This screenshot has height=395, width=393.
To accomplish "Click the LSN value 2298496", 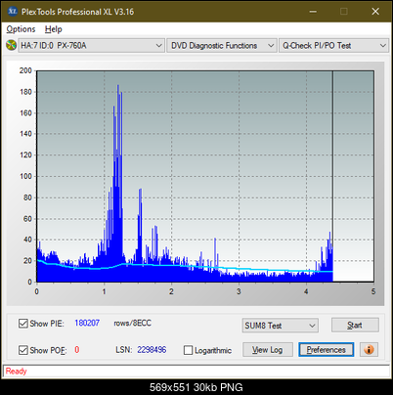I will coord(152,350).
